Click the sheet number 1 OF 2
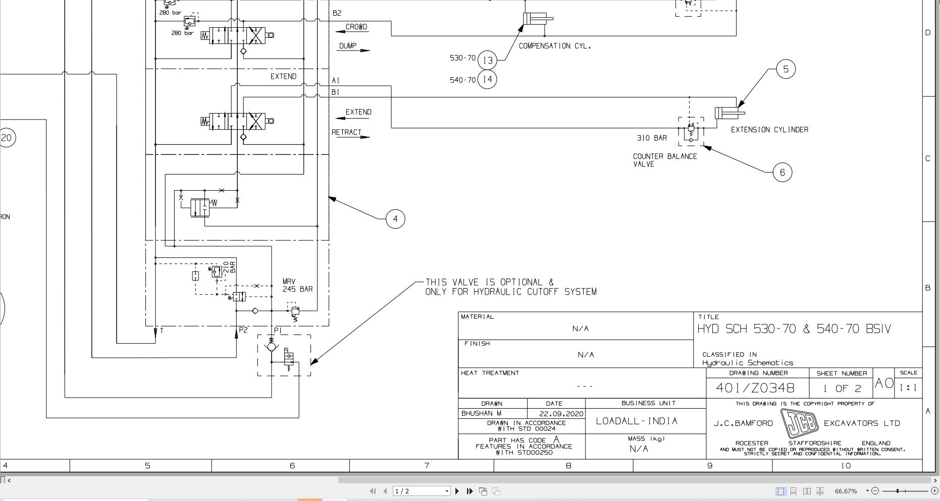Viewport: 940px width, 501px height. [842, 388]
